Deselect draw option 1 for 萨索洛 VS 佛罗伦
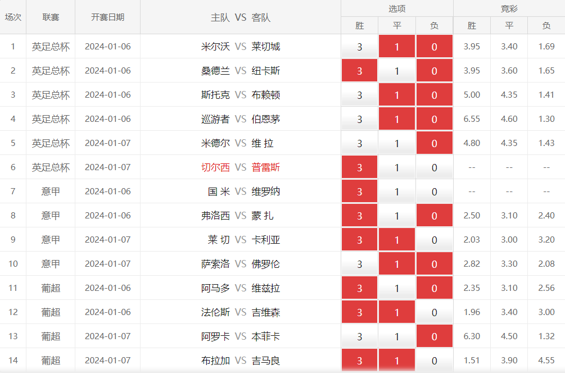 397,263
